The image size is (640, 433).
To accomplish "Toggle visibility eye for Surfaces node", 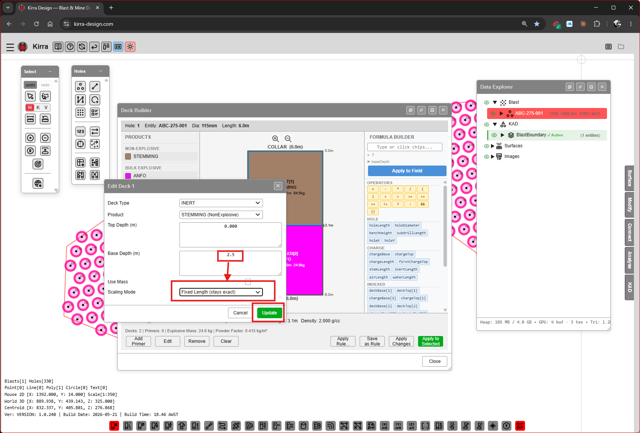I will 486,146.
